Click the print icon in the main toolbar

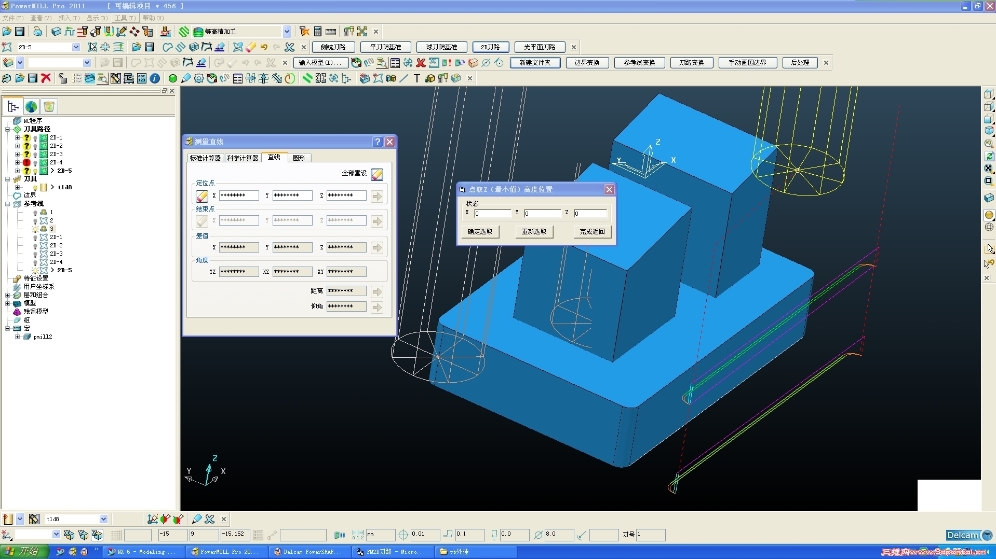tap(37, 32)
